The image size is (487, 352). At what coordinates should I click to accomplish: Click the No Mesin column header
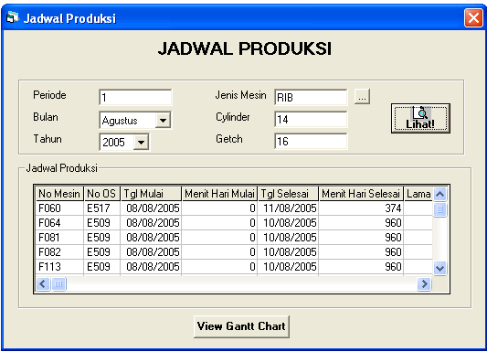59,194
